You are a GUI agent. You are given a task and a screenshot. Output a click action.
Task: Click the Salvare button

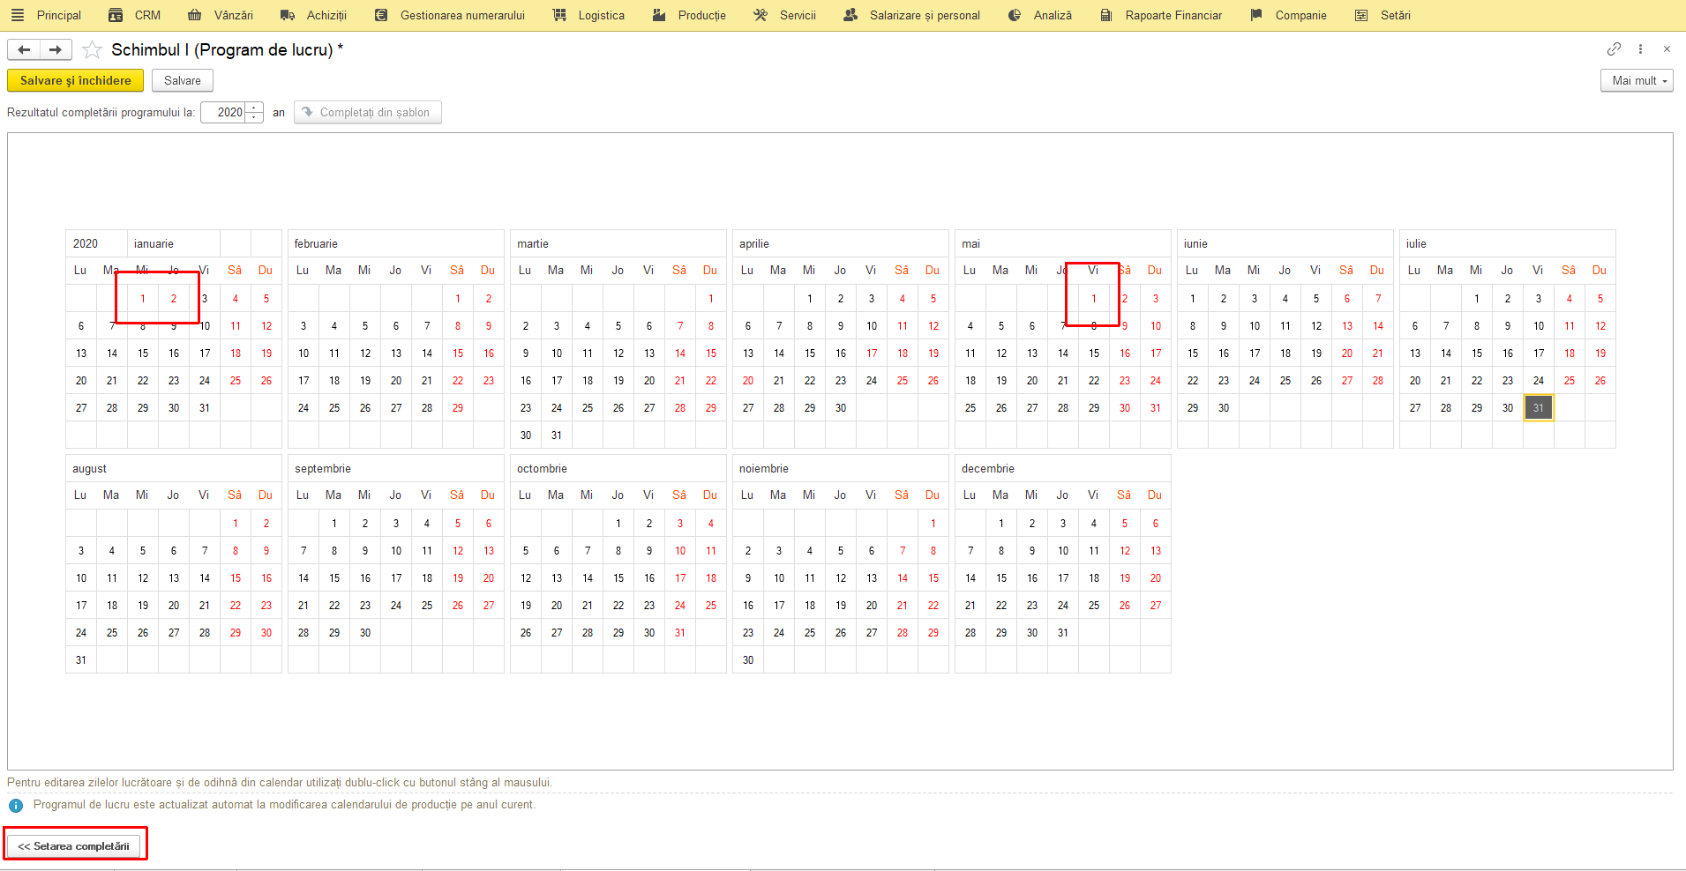pyautogui.click(x=183, y=80)
